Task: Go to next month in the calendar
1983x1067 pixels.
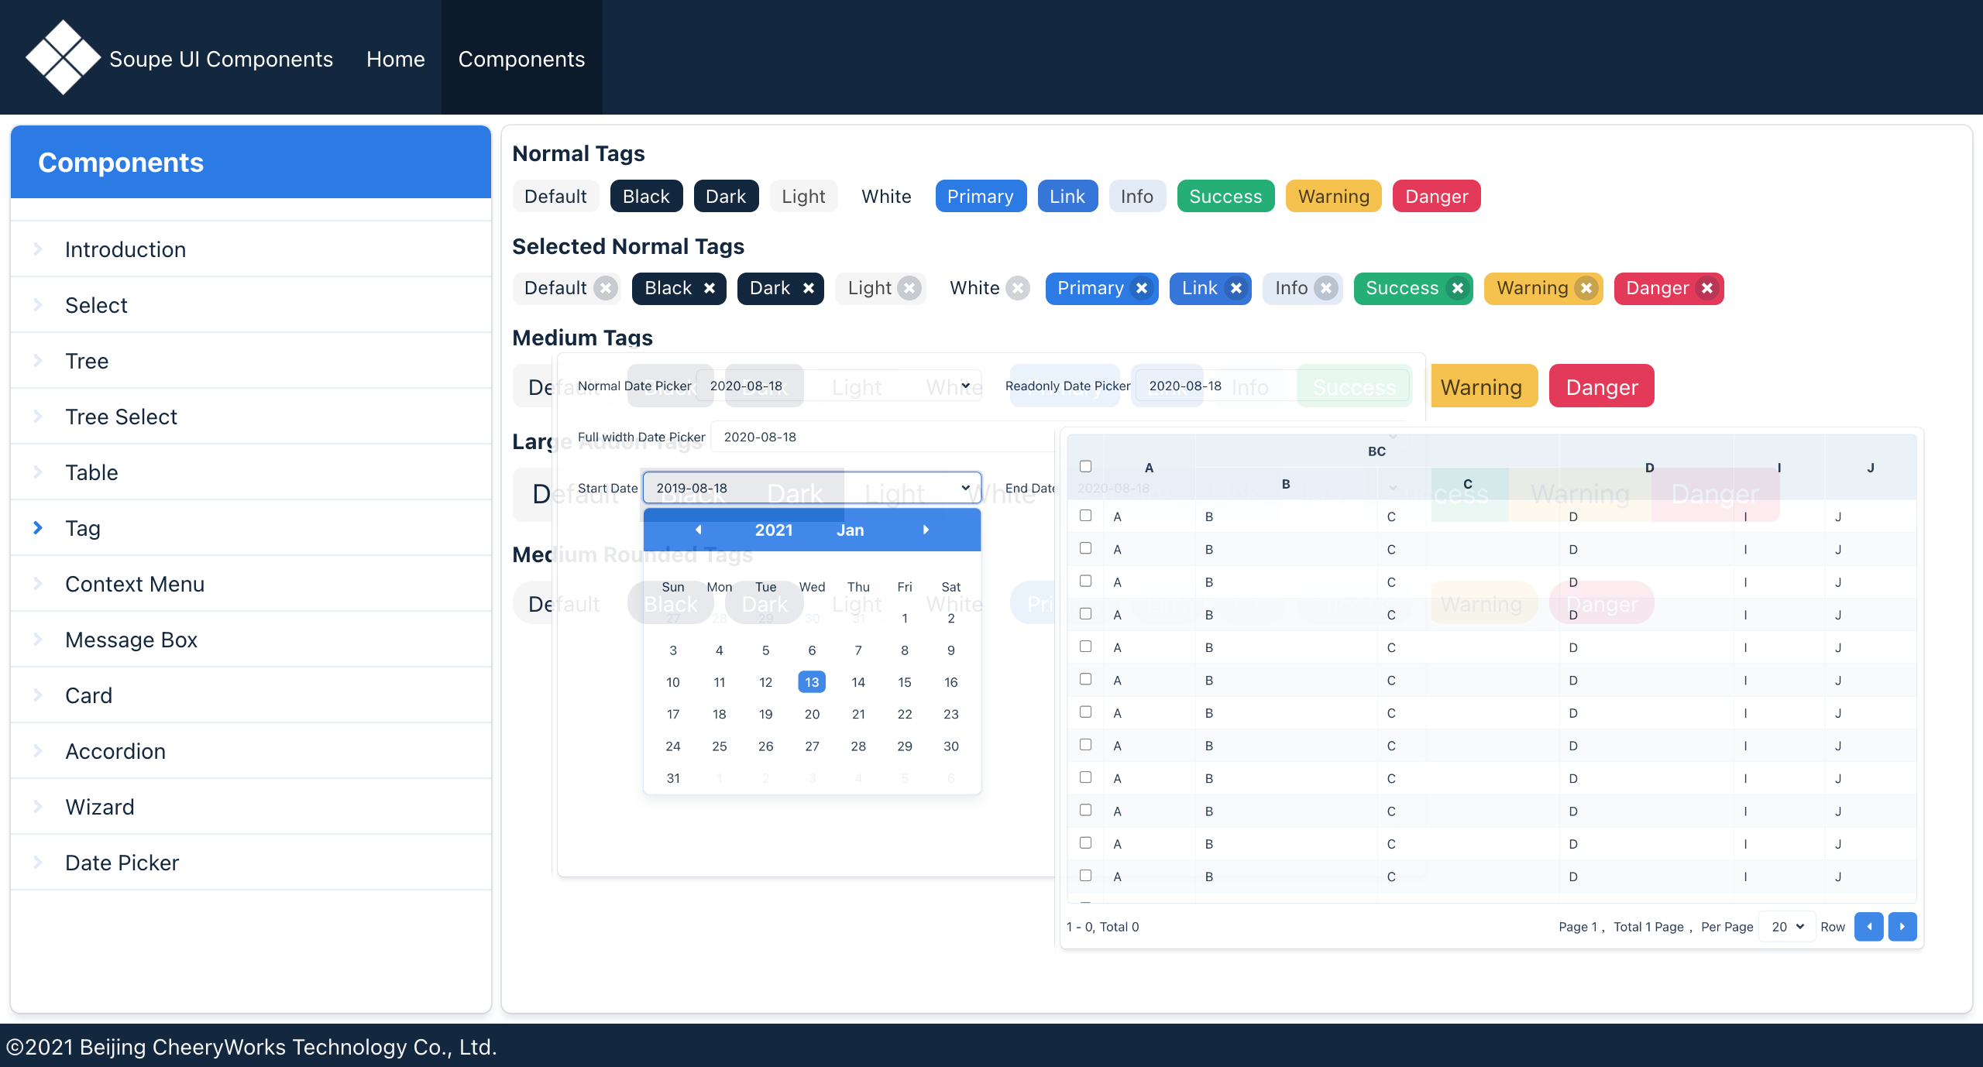Action: click(x=926, y=530)
